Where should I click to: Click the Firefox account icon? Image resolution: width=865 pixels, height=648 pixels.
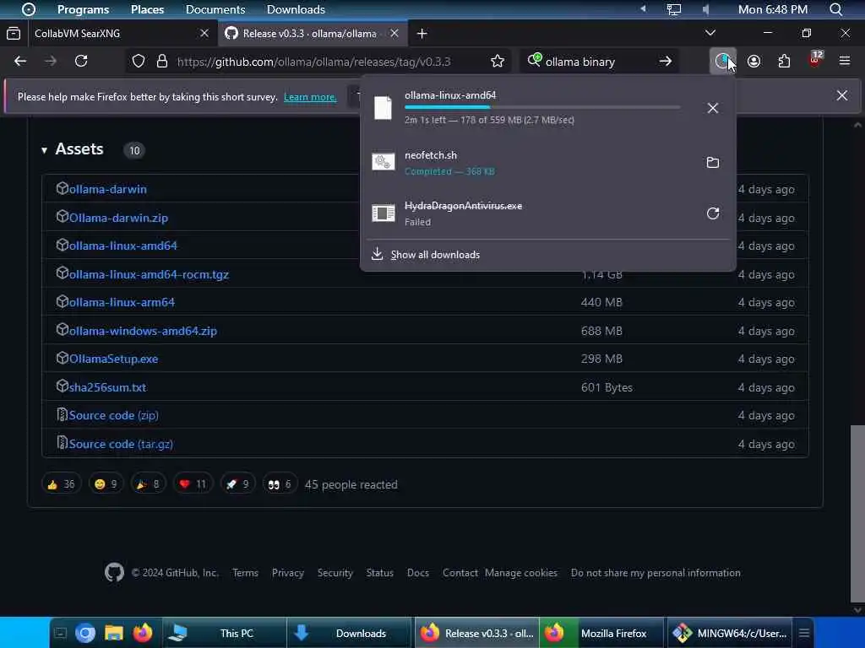tap(753, 61)
